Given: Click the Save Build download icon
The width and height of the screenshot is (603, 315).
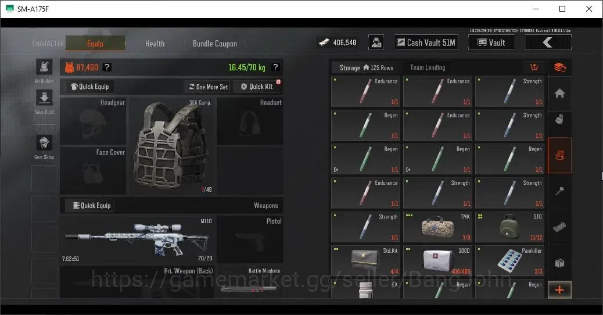Looking at the screenshot, I should pyautogui.click(x=44, y=98).
